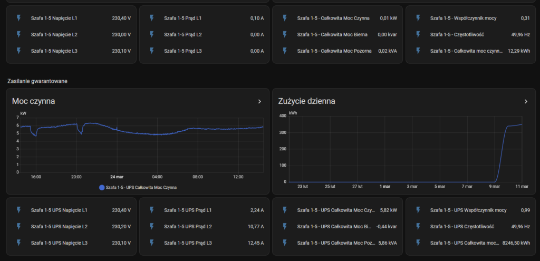Click lightning icon beside UPS Całkowita Moc Pozorna
The width and height of the screenshot is (540, 261).
pyautogui.click(x=286, y=243)
